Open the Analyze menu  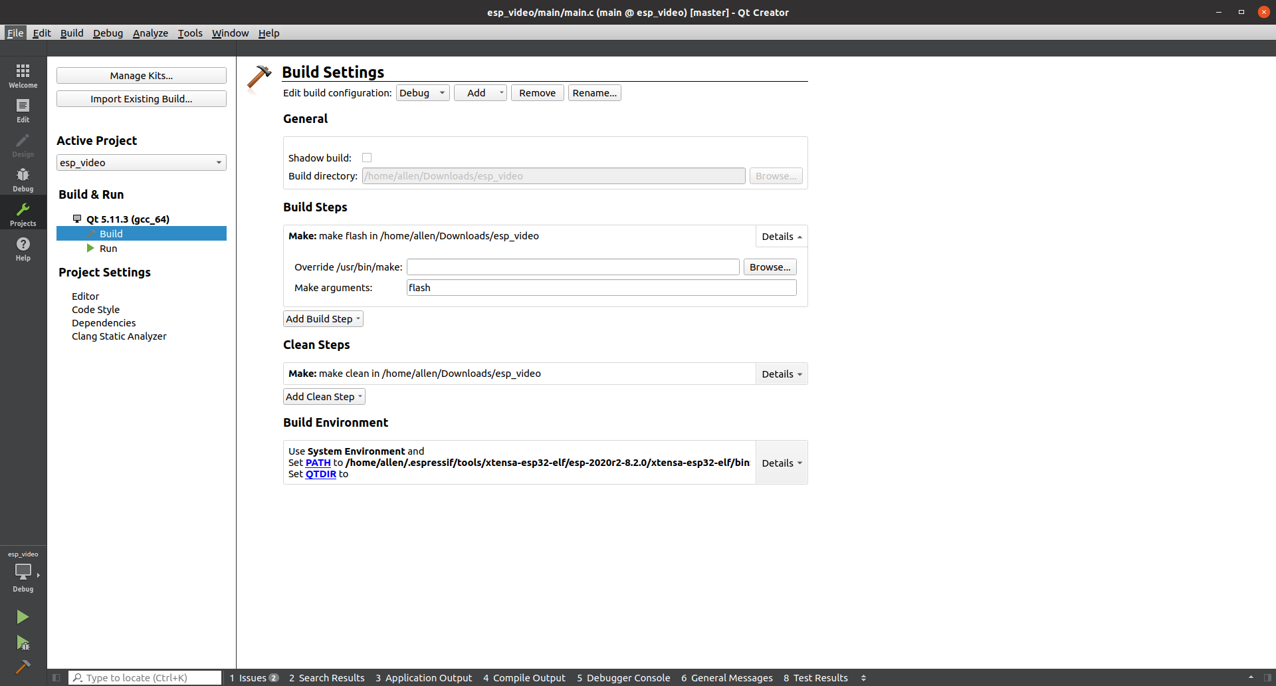(x=150, y=33)
